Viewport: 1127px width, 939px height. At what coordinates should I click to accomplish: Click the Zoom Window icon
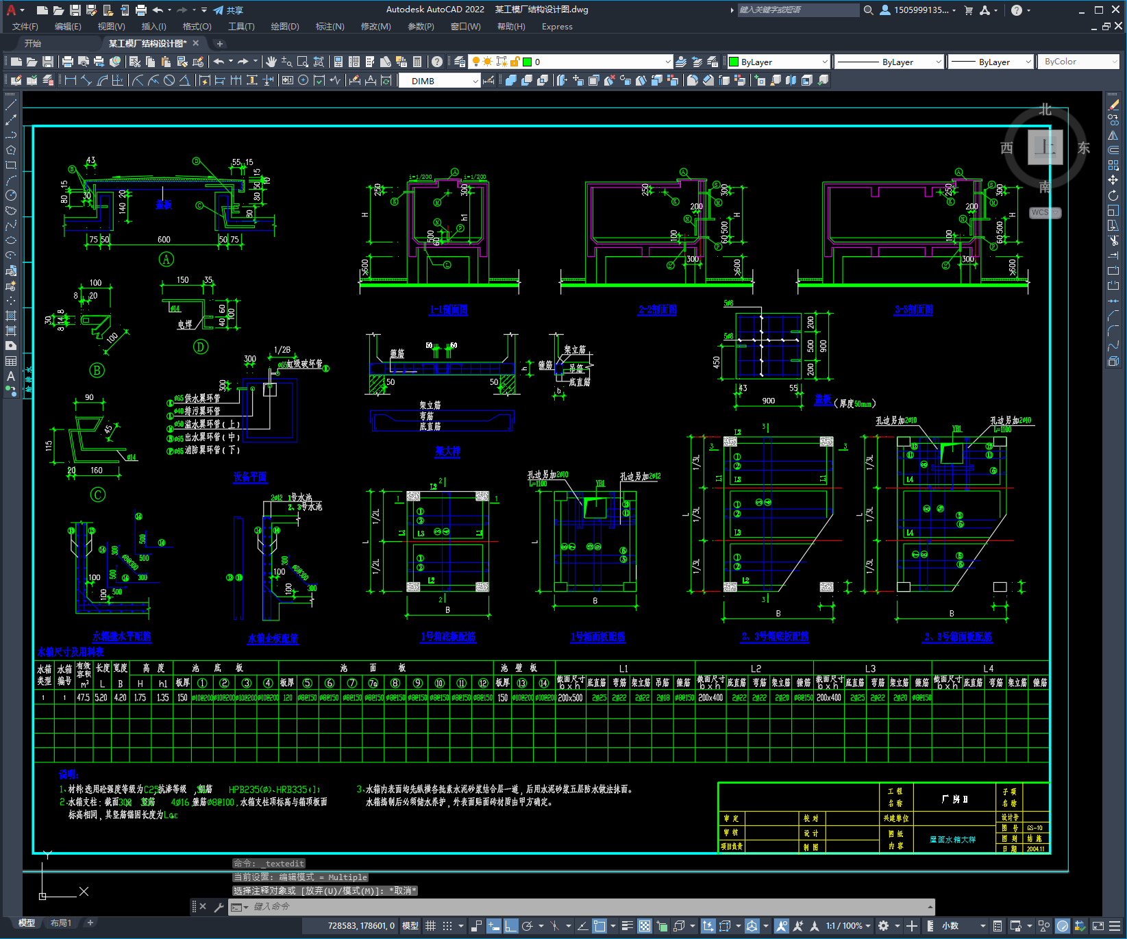302,62
